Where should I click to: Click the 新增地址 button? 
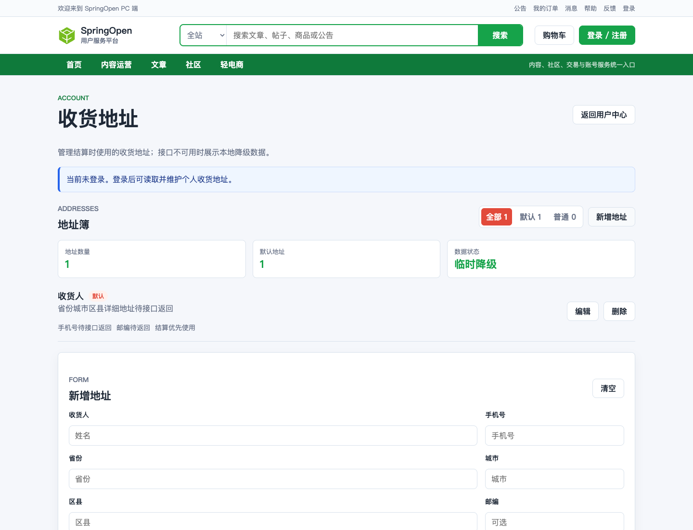click(612, 217)
